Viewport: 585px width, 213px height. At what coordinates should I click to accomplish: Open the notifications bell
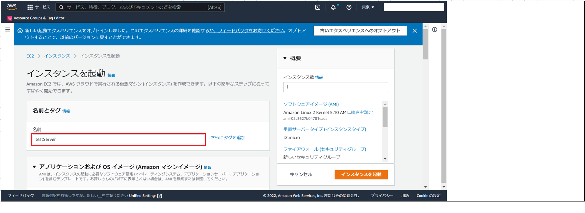pos(333,7)
